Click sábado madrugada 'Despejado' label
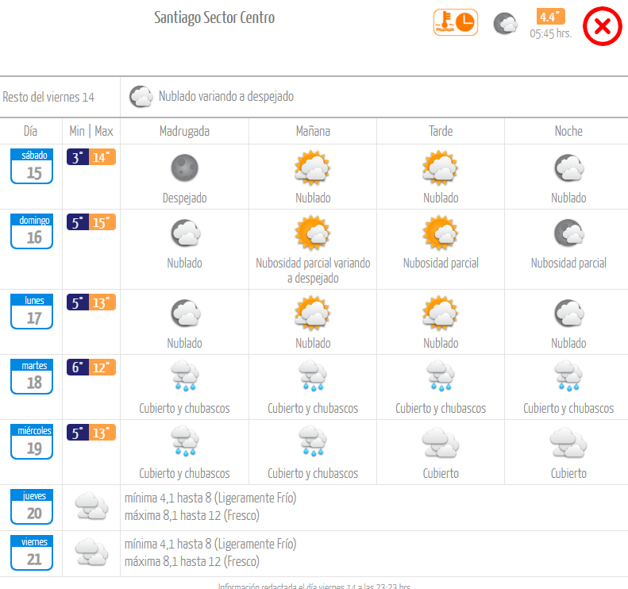628x589 pixels. coord(185,198)
